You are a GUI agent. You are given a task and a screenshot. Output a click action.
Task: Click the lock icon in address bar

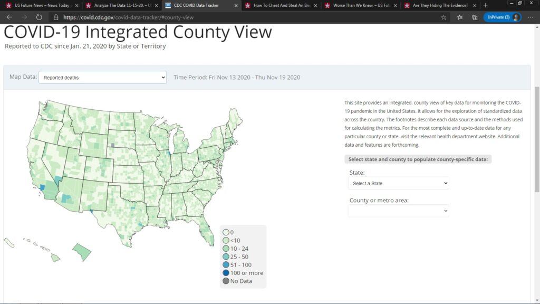pos(56,17)
